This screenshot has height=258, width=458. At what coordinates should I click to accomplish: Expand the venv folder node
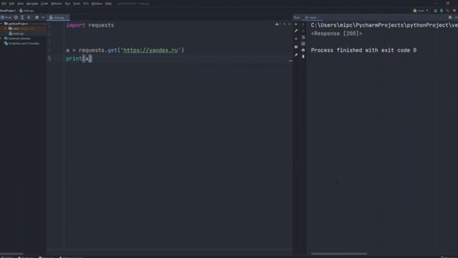click(x=5, y=29)
